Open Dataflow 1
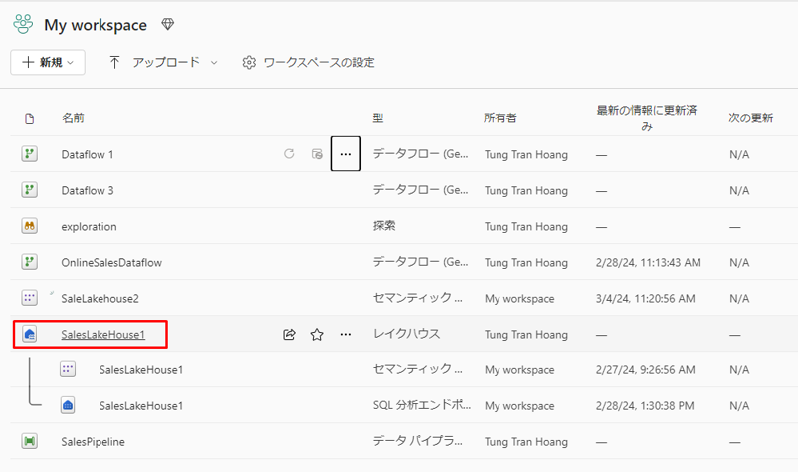Screen dimensions: 798x472 coord(87,154)
